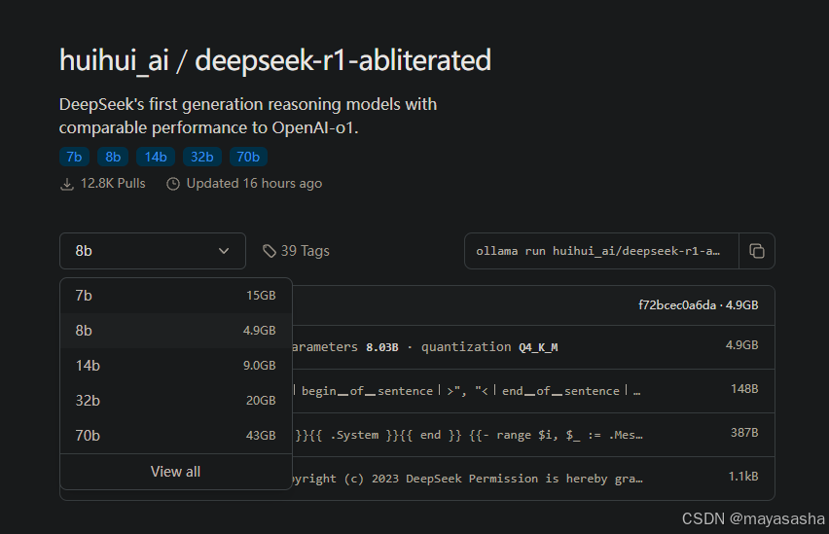Open the huihui_ai namespace in the title
Screen dimensions: 829x534
coord(114,60)
